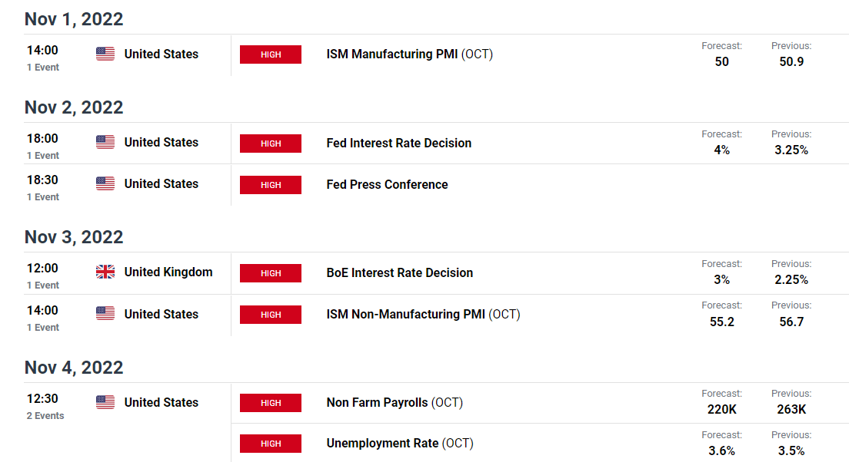Open the BoE Interest Rate Decision event
The height and width of the screenshot is (462, 849).
[400, 273]
